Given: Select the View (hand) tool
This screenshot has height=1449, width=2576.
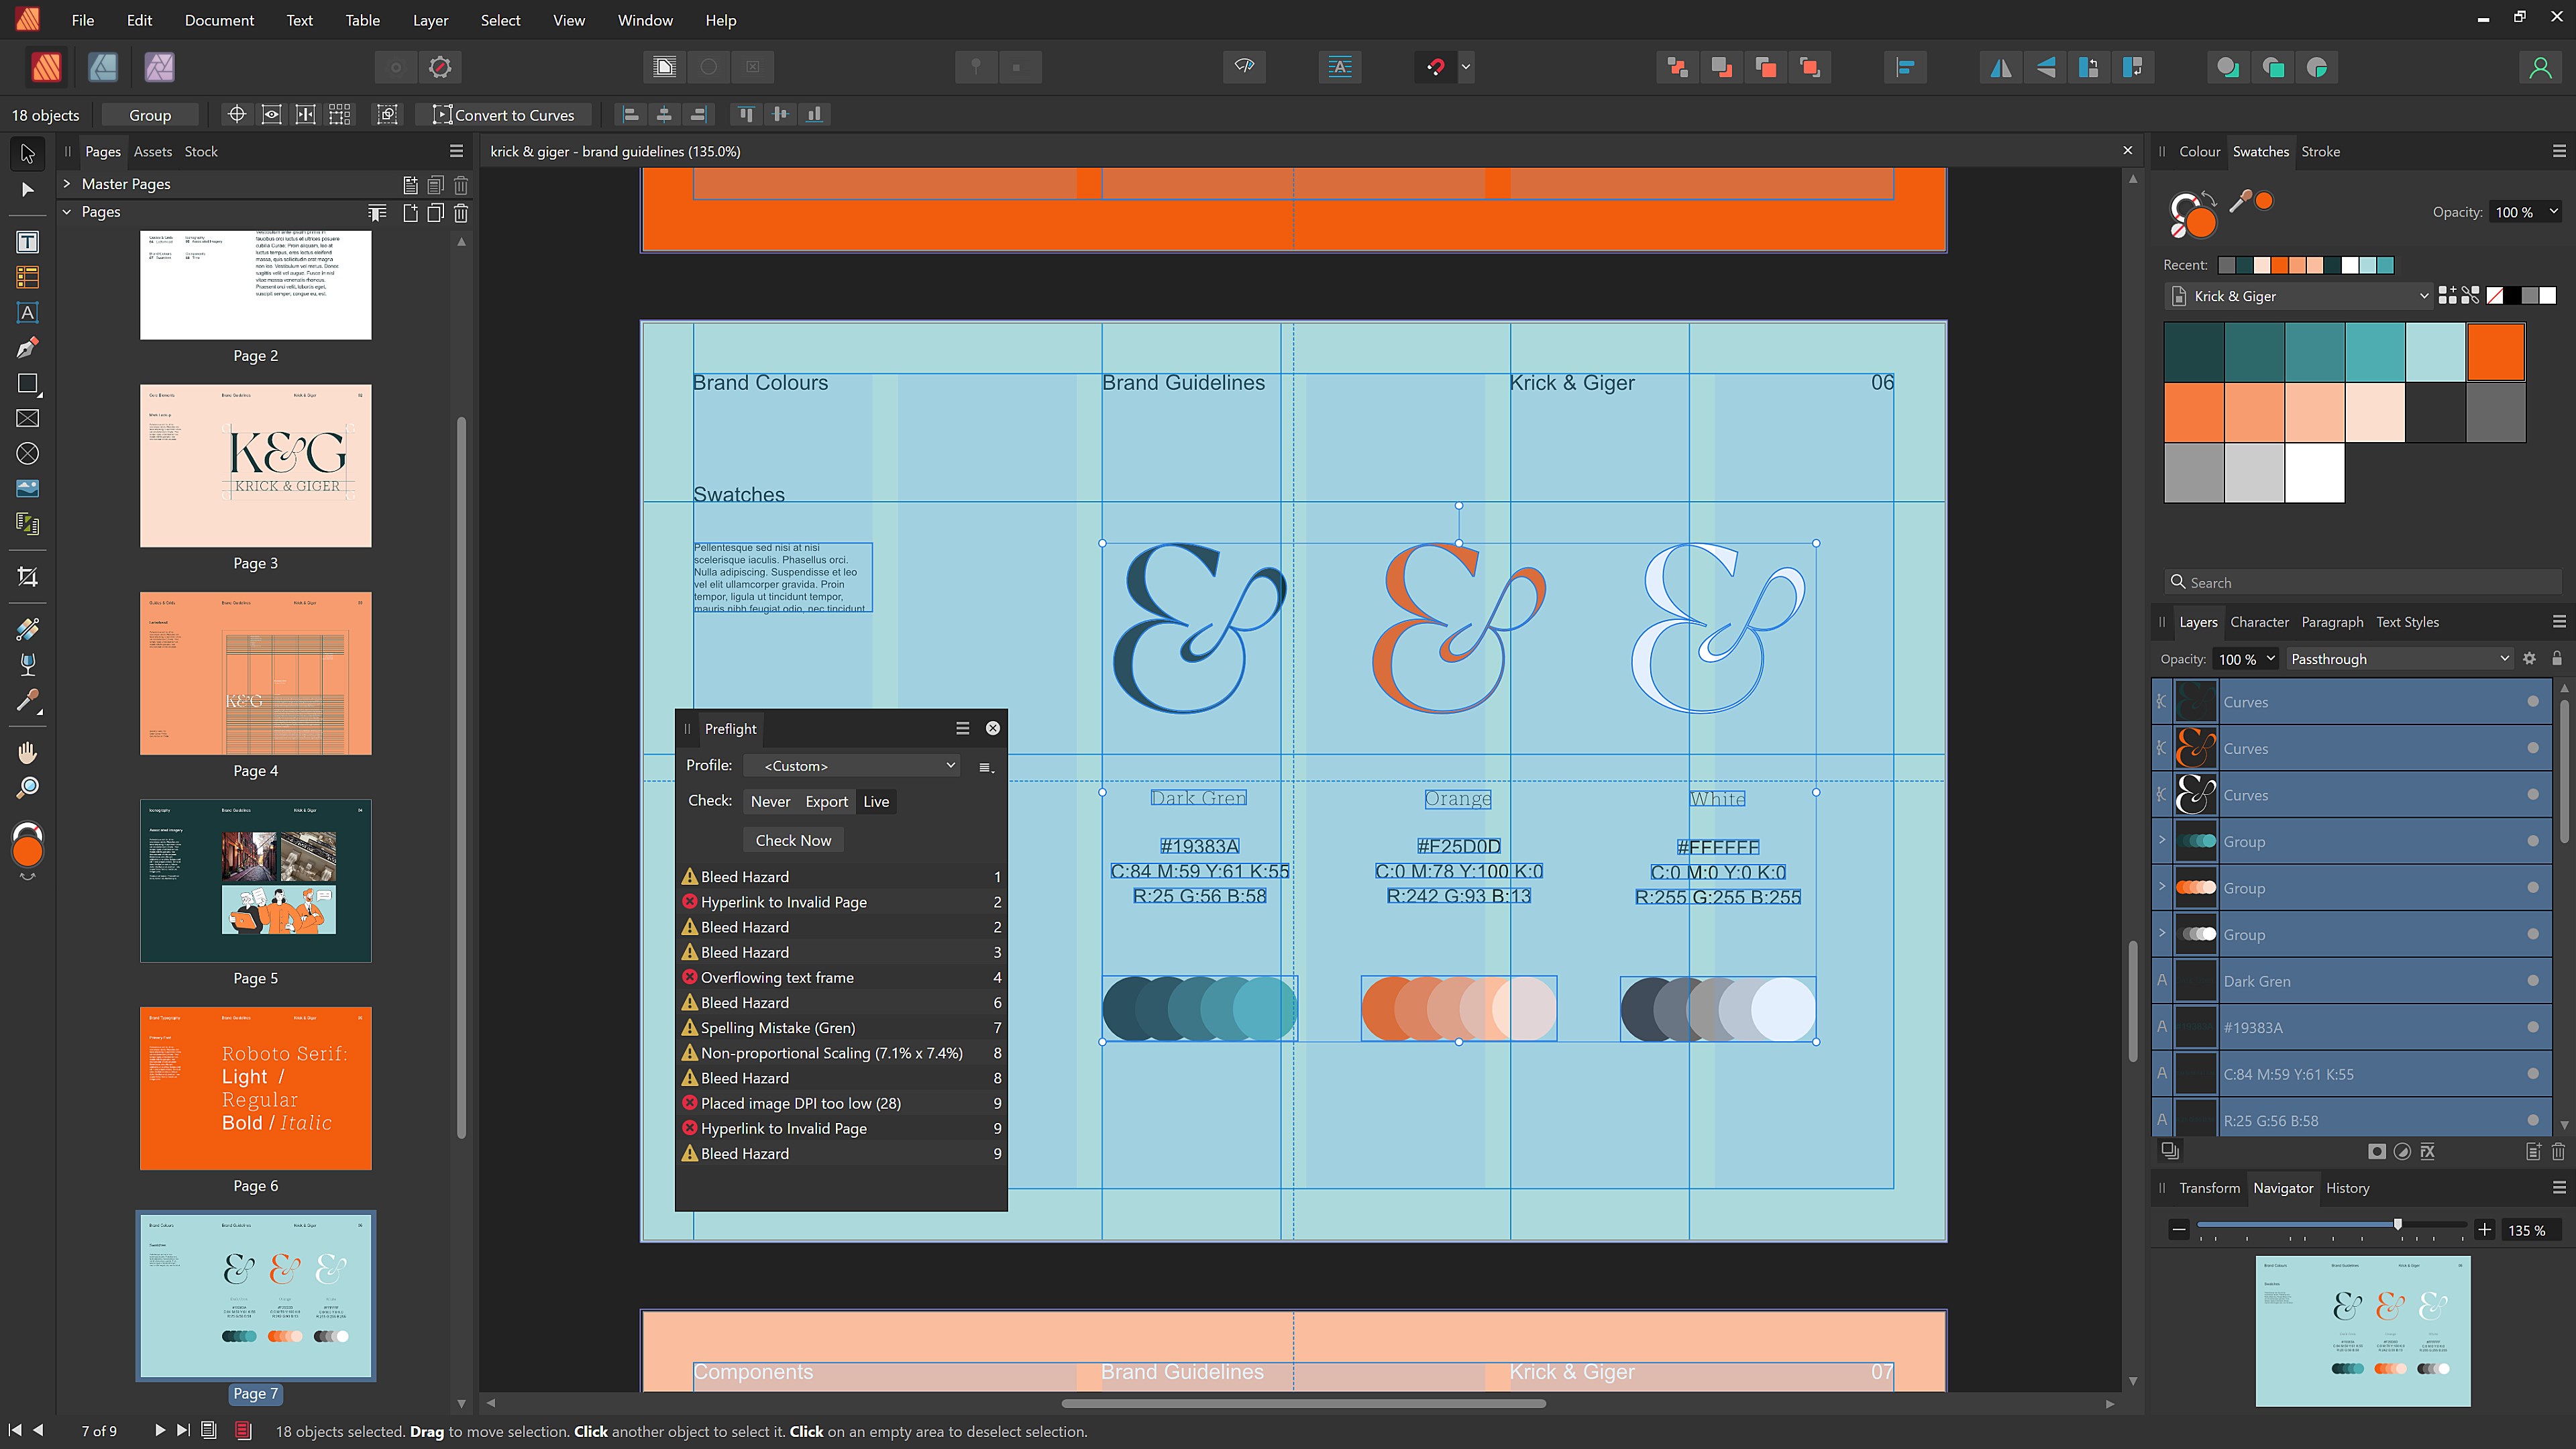Looking at the screenshot, I should tap(27, 752).
